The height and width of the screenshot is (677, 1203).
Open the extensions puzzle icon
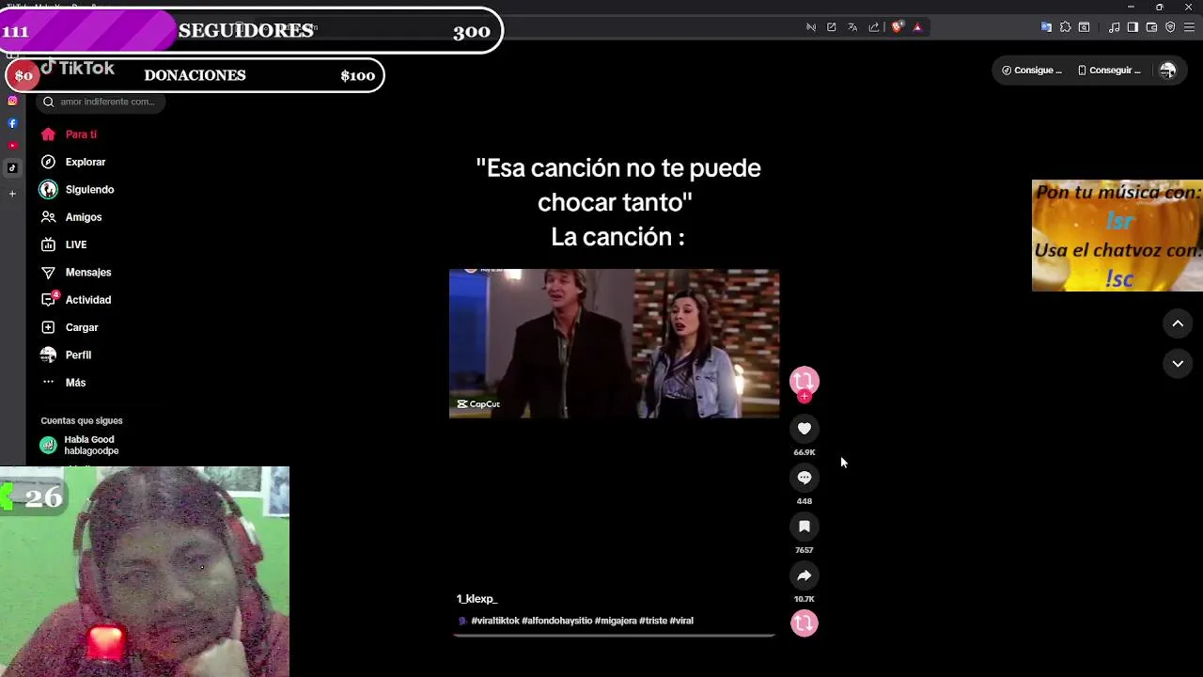tap(1065, 27)
